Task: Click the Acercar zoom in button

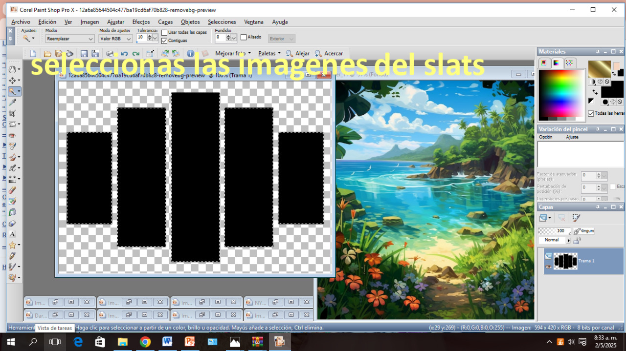Action: pos(329,54)
